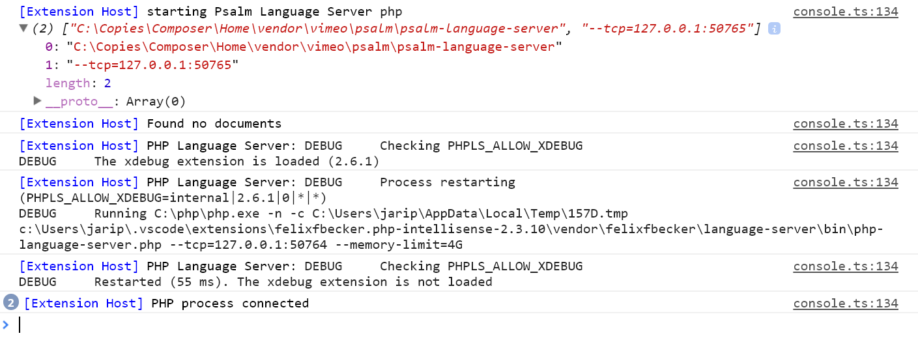918x340 pixels.
Task: Click the console prompt chevron
Action: (x=7, y=324)
